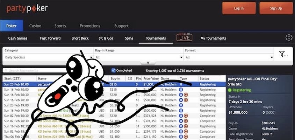Focus the Search Tournaments field
The height and width of the screenshot is (140, 295).
coord(36,70)
